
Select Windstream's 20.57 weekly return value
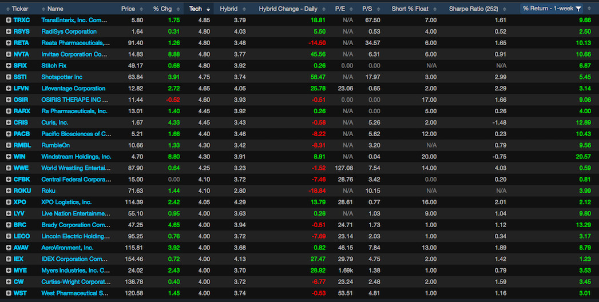(x=584, y=157)
